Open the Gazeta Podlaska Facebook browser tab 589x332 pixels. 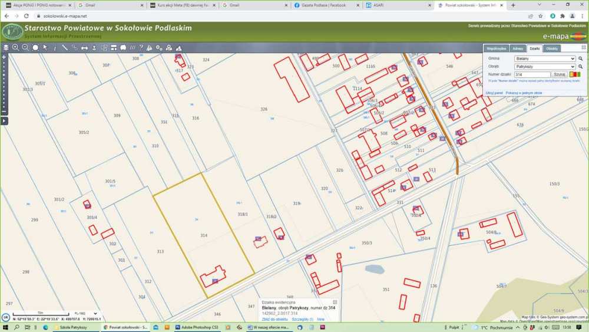[326, 5]
